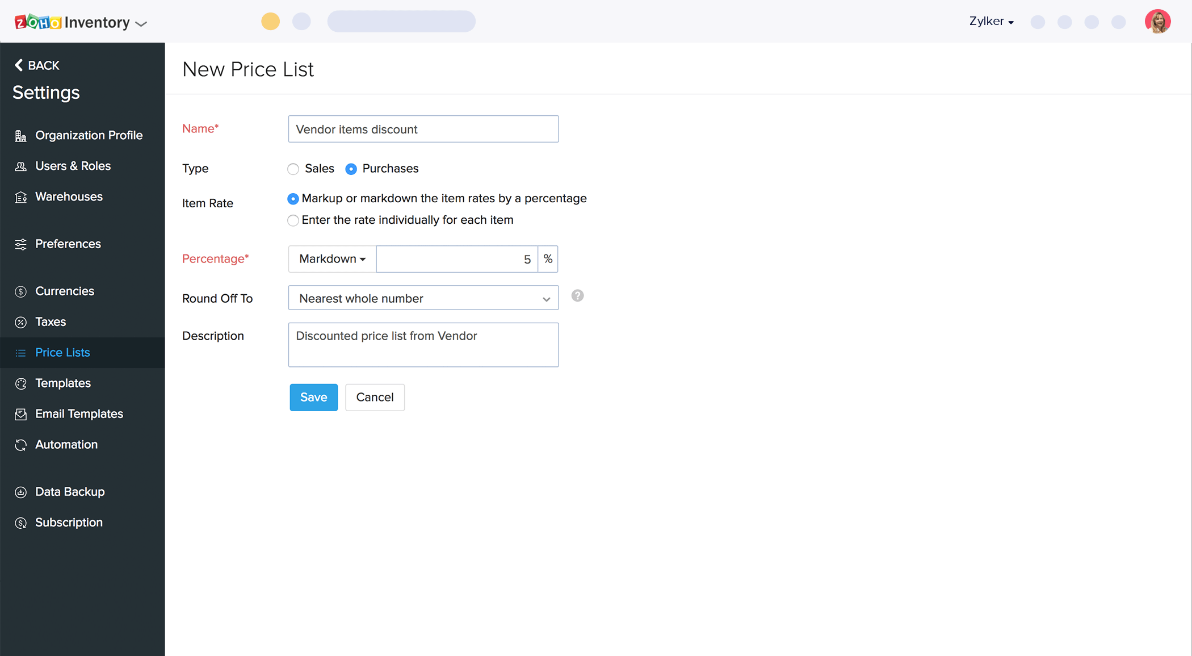1192x656 pixels.
Task: Open the Zylker organization dropdown
Action: click(991, 21)
